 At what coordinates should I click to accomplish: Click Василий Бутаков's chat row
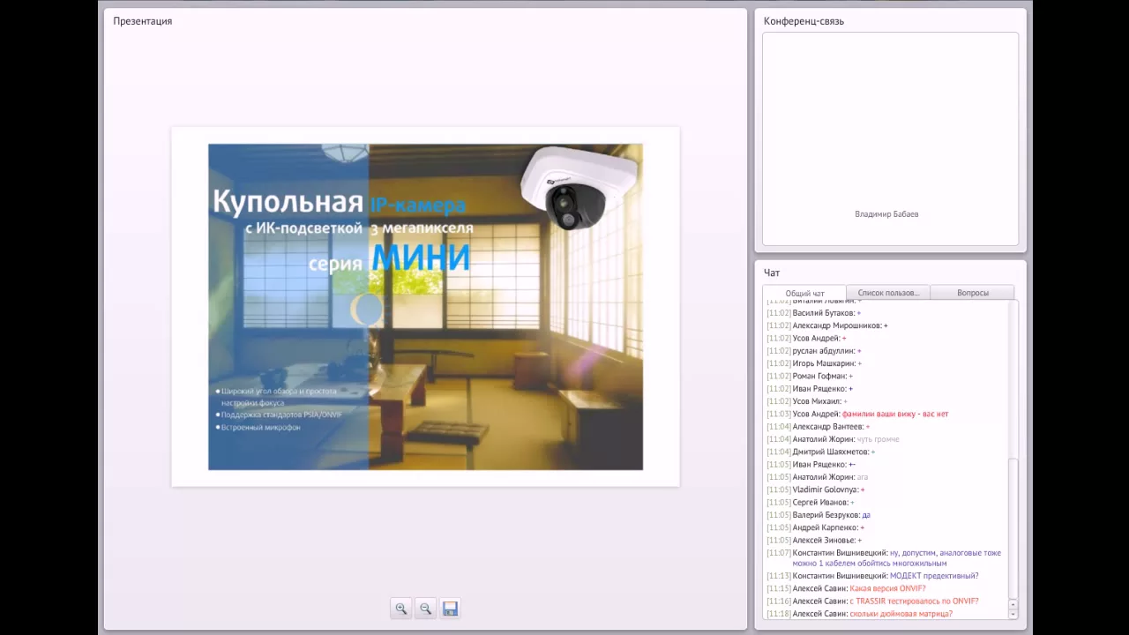point(886,313)
